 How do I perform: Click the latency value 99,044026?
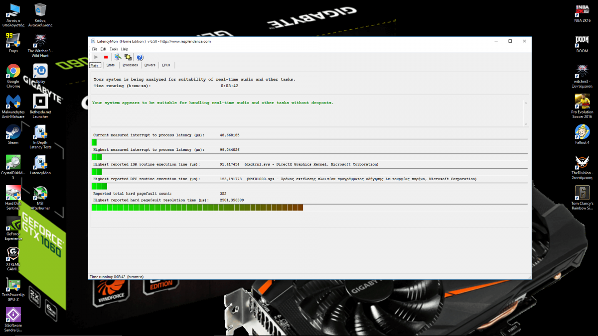230,149
